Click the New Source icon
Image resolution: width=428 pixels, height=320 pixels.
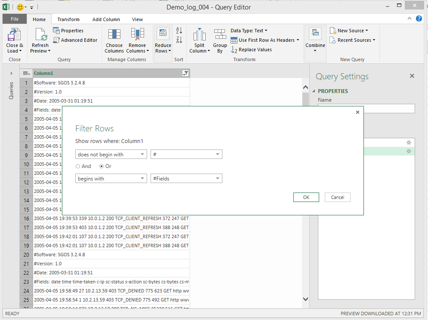point(333,30)
